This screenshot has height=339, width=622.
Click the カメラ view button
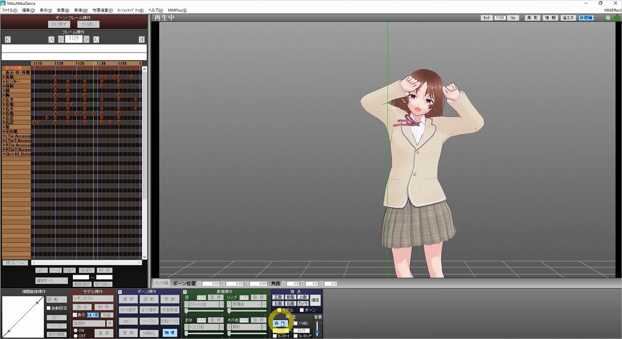[303, 304]
